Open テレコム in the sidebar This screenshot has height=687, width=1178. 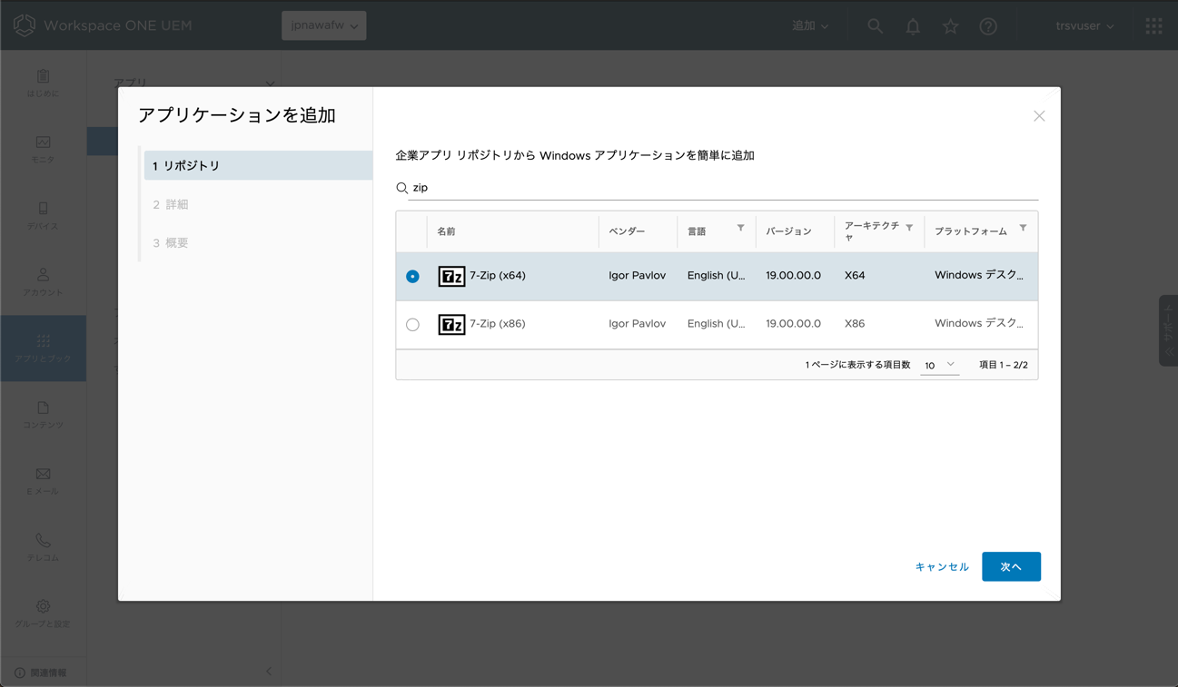coord(43,547)
